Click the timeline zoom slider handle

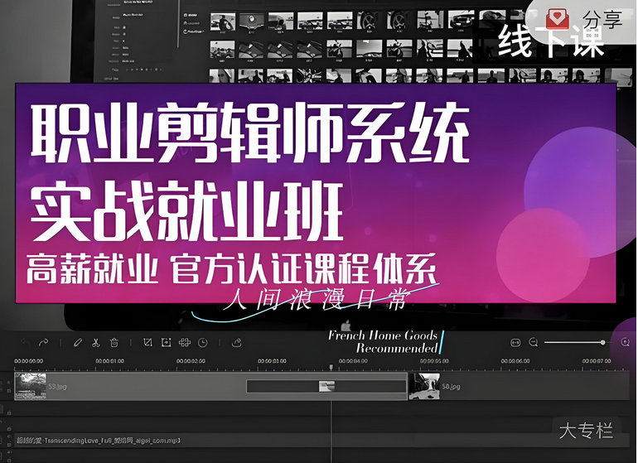(x=603, y=342)
